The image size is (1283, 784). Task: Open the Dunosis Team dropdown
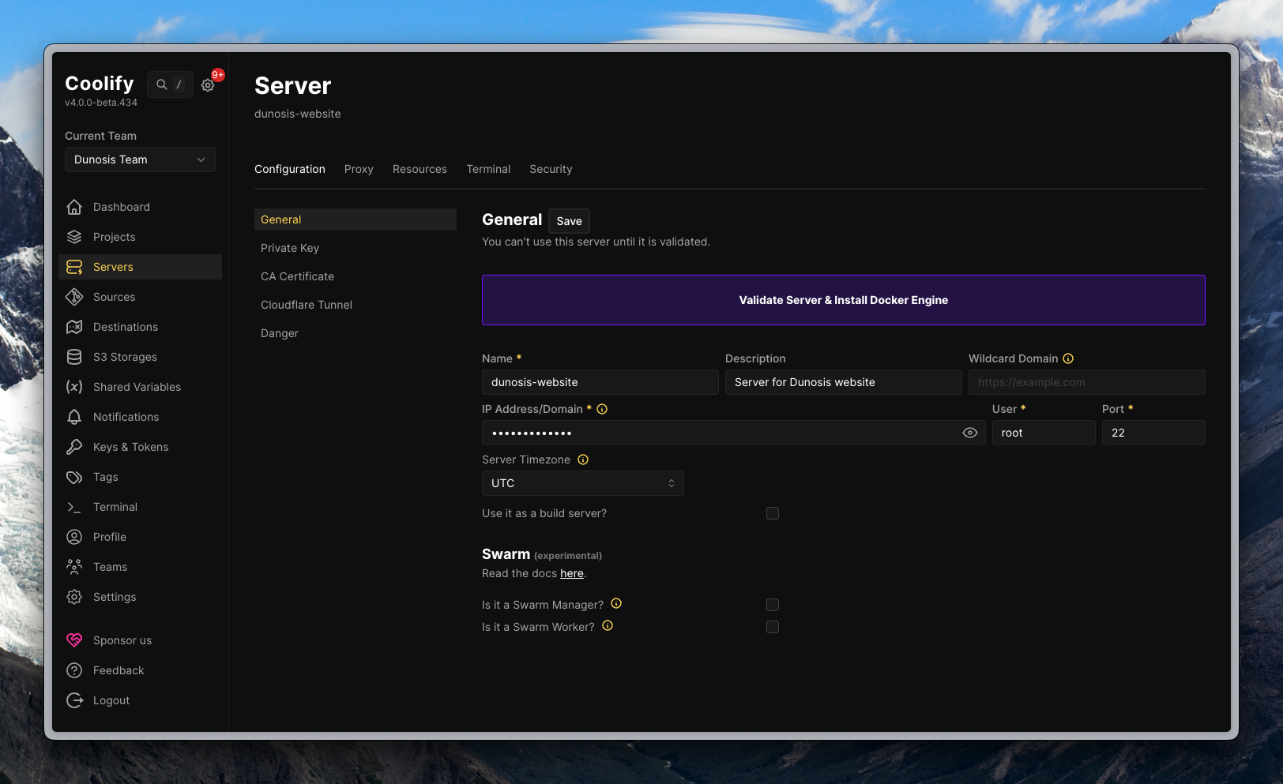click(140, 159)
